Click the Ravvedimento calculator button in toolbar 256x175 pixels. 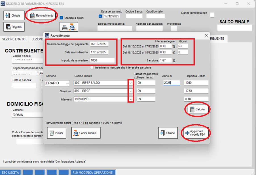tap(42, 16)
